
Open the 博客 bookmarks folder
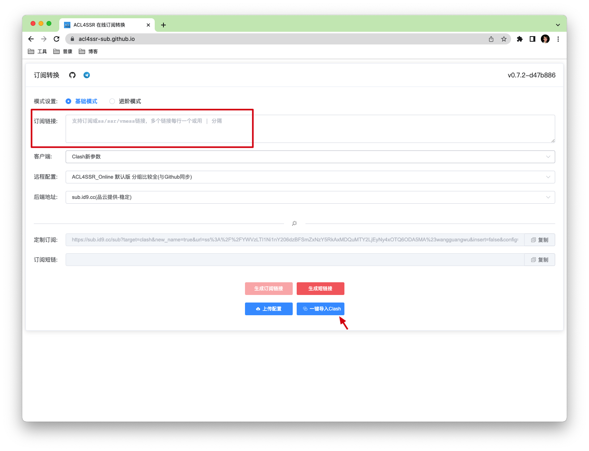click(x=88, y=52)
